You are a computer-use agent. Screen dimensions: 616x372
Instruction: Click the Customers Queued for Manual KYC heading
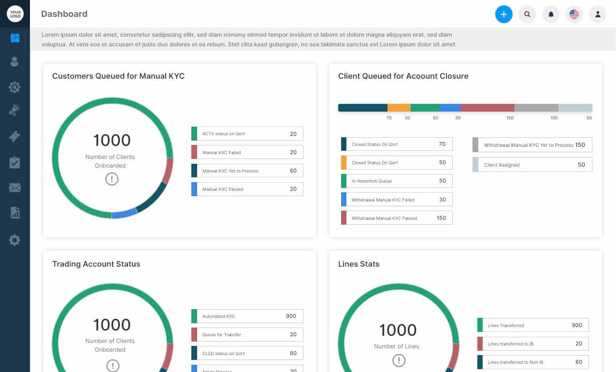click(118, 76)
